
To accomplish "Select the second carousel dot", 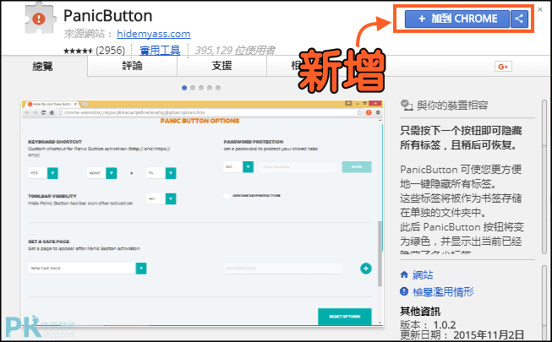I will [x=193, y=88].
